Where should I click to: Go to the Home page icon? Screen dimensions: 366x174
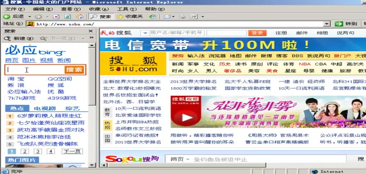coord(80,17)
